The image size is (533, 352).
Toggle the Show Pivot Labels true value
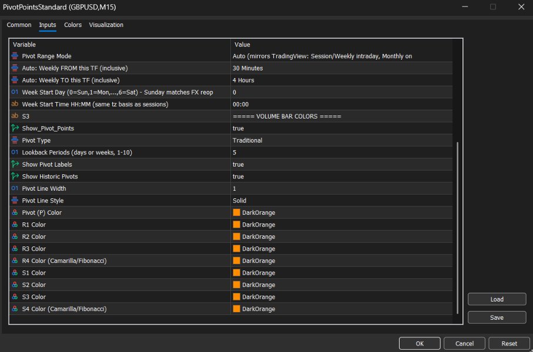(x=341, y=164)
